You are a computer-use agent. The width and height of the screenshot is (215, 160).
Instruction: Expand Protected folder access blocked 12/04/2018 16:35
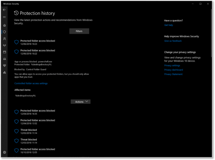point(38,112)
